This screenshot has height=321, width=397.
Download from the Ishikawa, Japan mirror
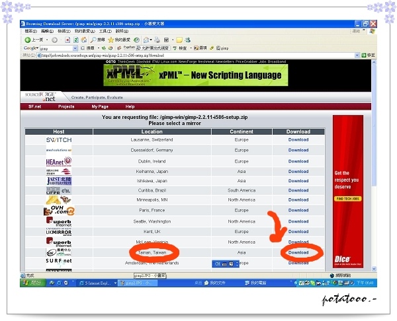coord(298,181)
